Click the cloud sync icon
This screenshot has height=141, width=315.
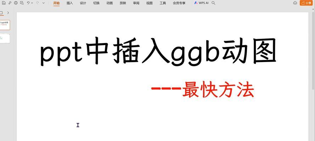[x=295, y=3]
